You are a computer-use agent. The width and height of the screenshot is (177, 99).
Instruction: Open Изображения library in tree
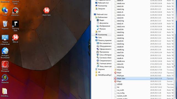click(x=103, y=26)
